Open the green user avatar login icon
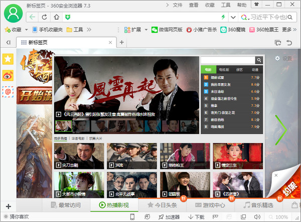The height and width of the screenshot is (222, 301). tap(13, 13)
